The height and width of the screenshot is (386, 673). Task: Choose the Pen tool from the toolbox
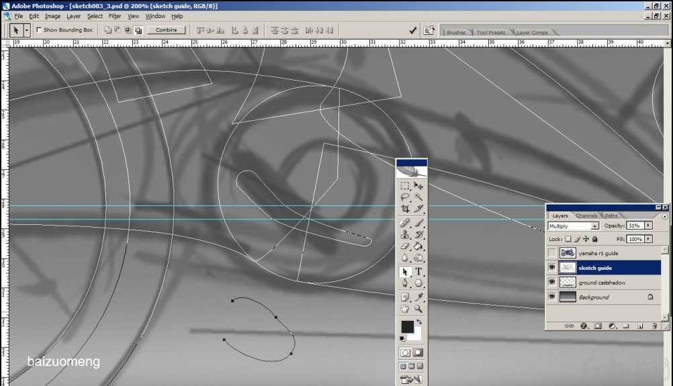pyautogui.click(x=404, y=283)
